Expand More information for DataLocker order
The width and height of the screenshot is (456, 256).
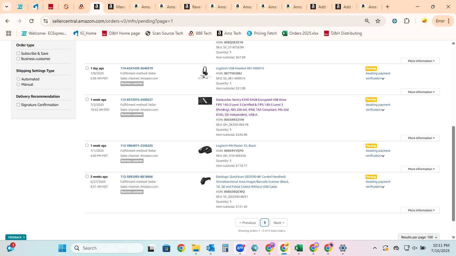pyautogui.click(x=420, y=138)
